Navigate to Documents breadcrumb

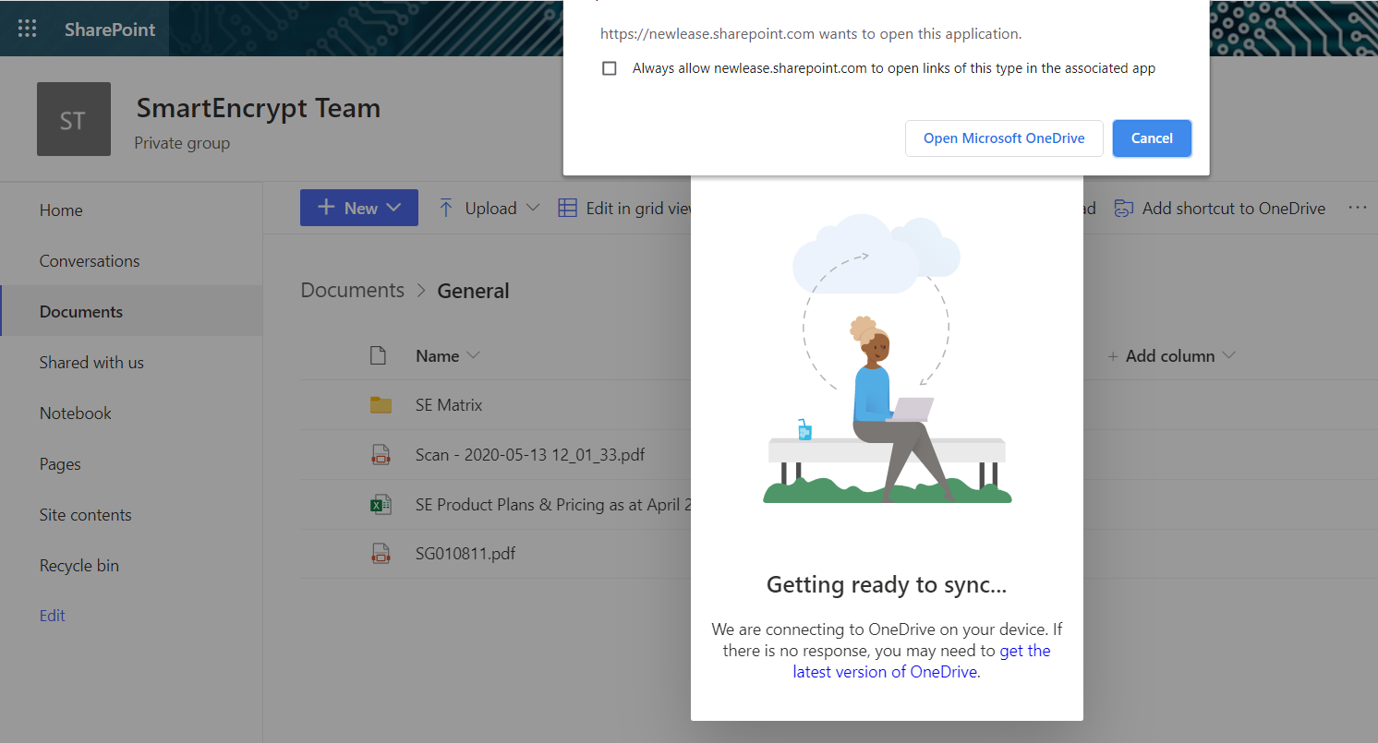(353, 290)
